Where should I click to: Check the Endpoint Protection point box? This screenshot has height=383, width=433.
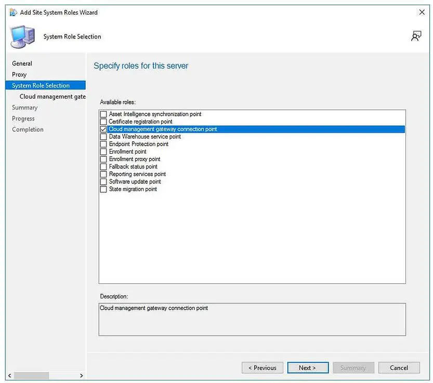(x=103, y=144)
